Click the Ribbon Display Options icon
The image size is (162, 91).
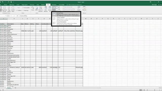(150, 2)
